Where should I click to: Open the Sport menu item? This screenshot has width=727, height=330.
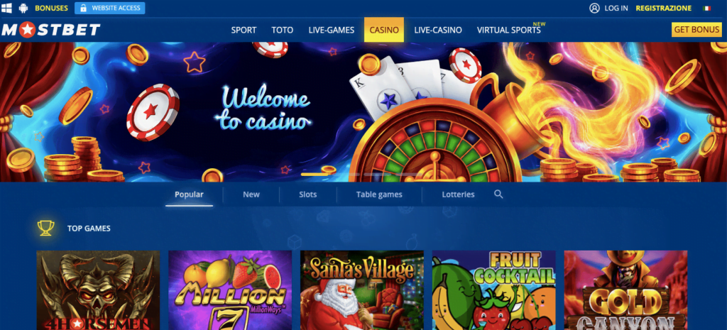tap(244, 30)
